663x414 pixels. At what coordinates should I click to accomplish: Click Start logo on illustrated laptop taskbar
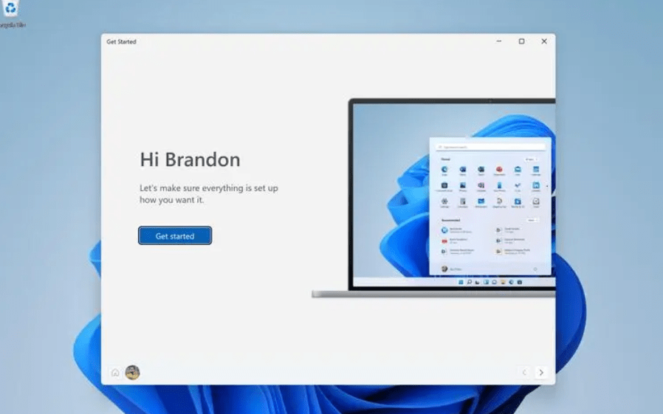461,282
